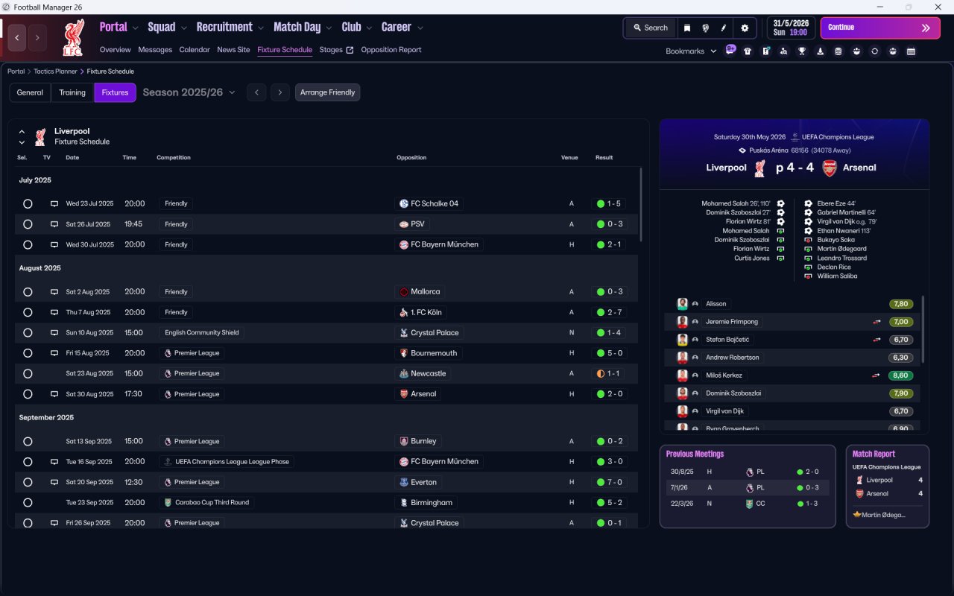This screenshot has width=954, height=596.
Task: Collapse the Liverpool Fixture Schedule using up chevron
Action: (x=22, y=131)
